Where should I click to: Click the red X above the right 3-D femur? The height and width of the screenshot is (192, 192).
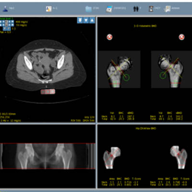(x=181, y=37)
